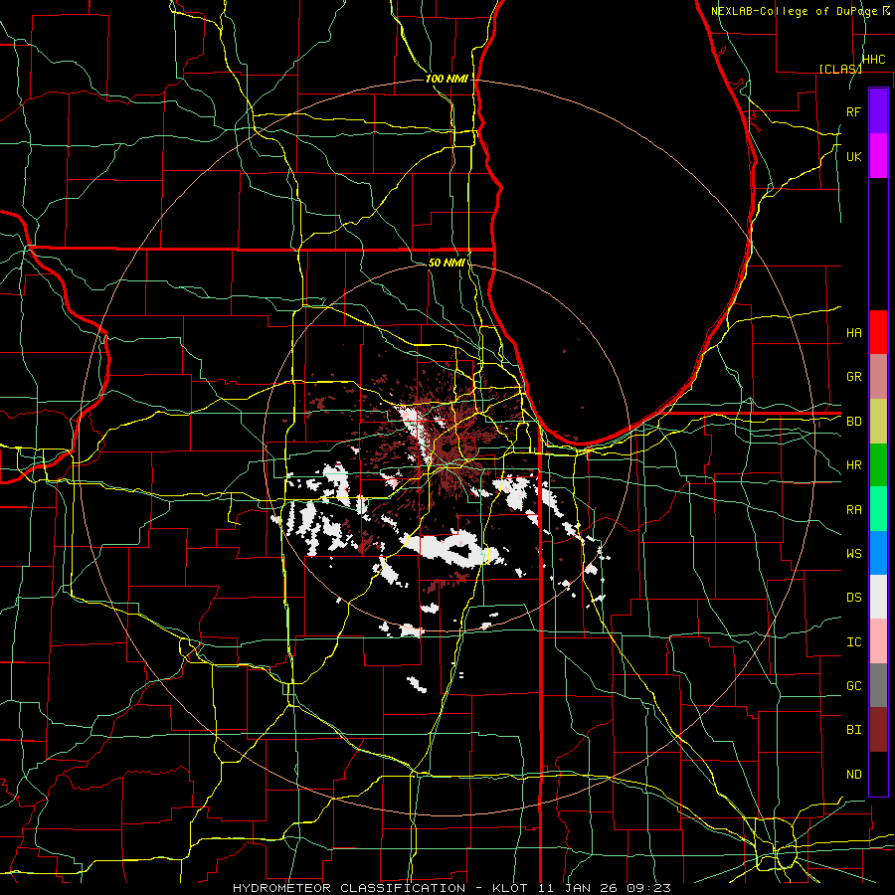895x895 pixels.
Task: Click the [CLAS] label
Action: click(840, 69)
